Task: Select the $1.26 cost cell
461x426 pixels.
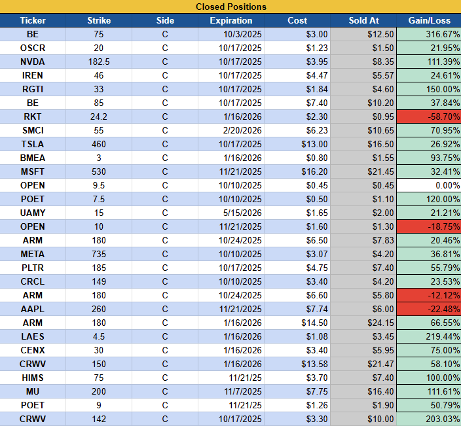Action: pos(297,405)
